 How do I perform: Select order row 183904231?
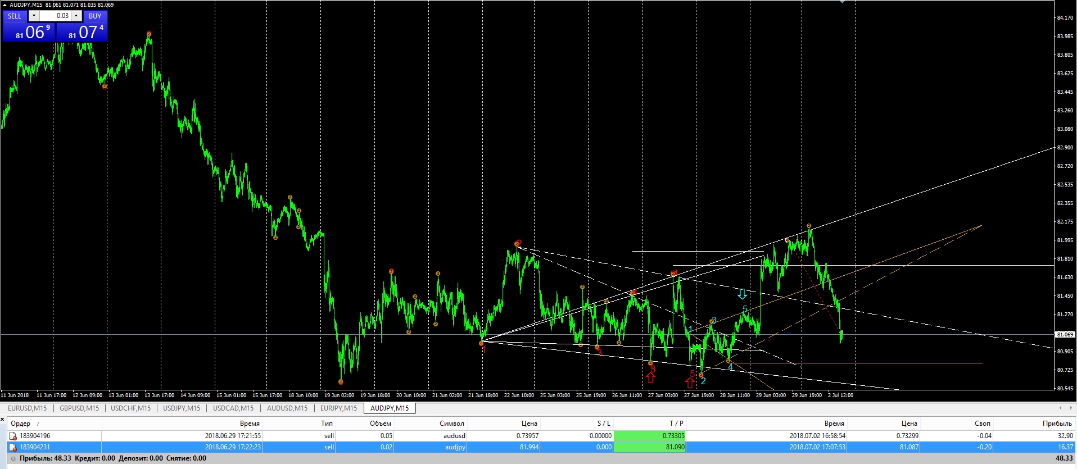coord(541,447)
